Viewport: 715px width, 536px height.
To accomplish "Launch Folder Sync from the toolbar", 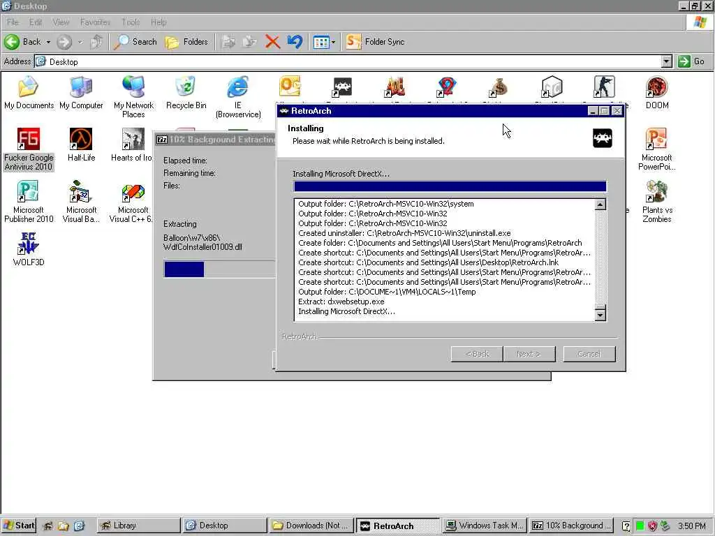I will pos(375,42).
